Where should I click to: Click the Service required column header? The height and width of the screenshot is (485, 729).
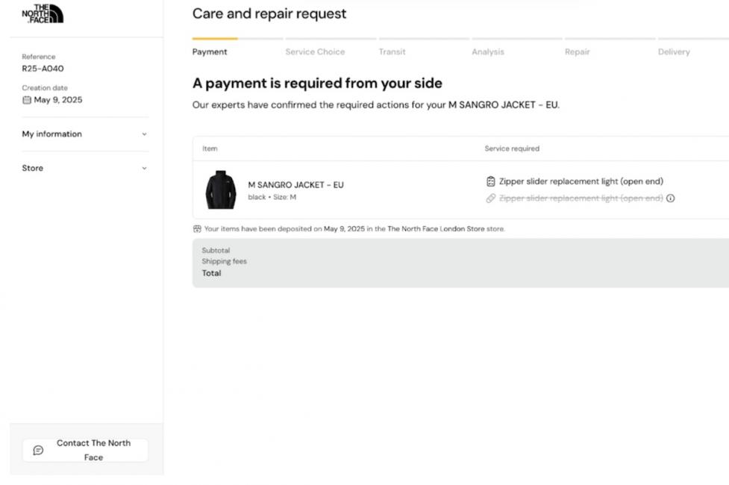click(512, 148)
